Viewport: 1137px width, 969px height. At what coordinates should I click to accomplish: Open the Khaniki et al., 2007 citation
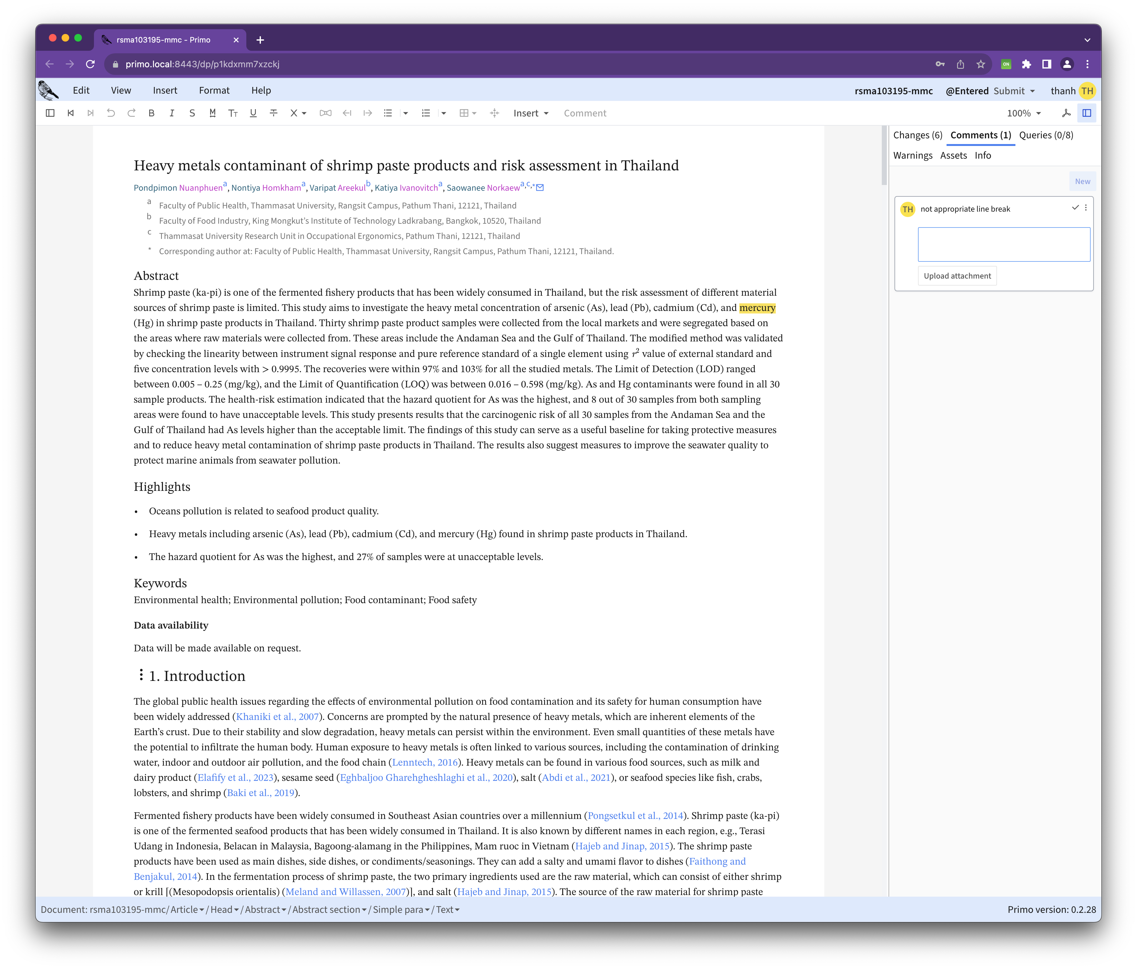click(277, 717)
